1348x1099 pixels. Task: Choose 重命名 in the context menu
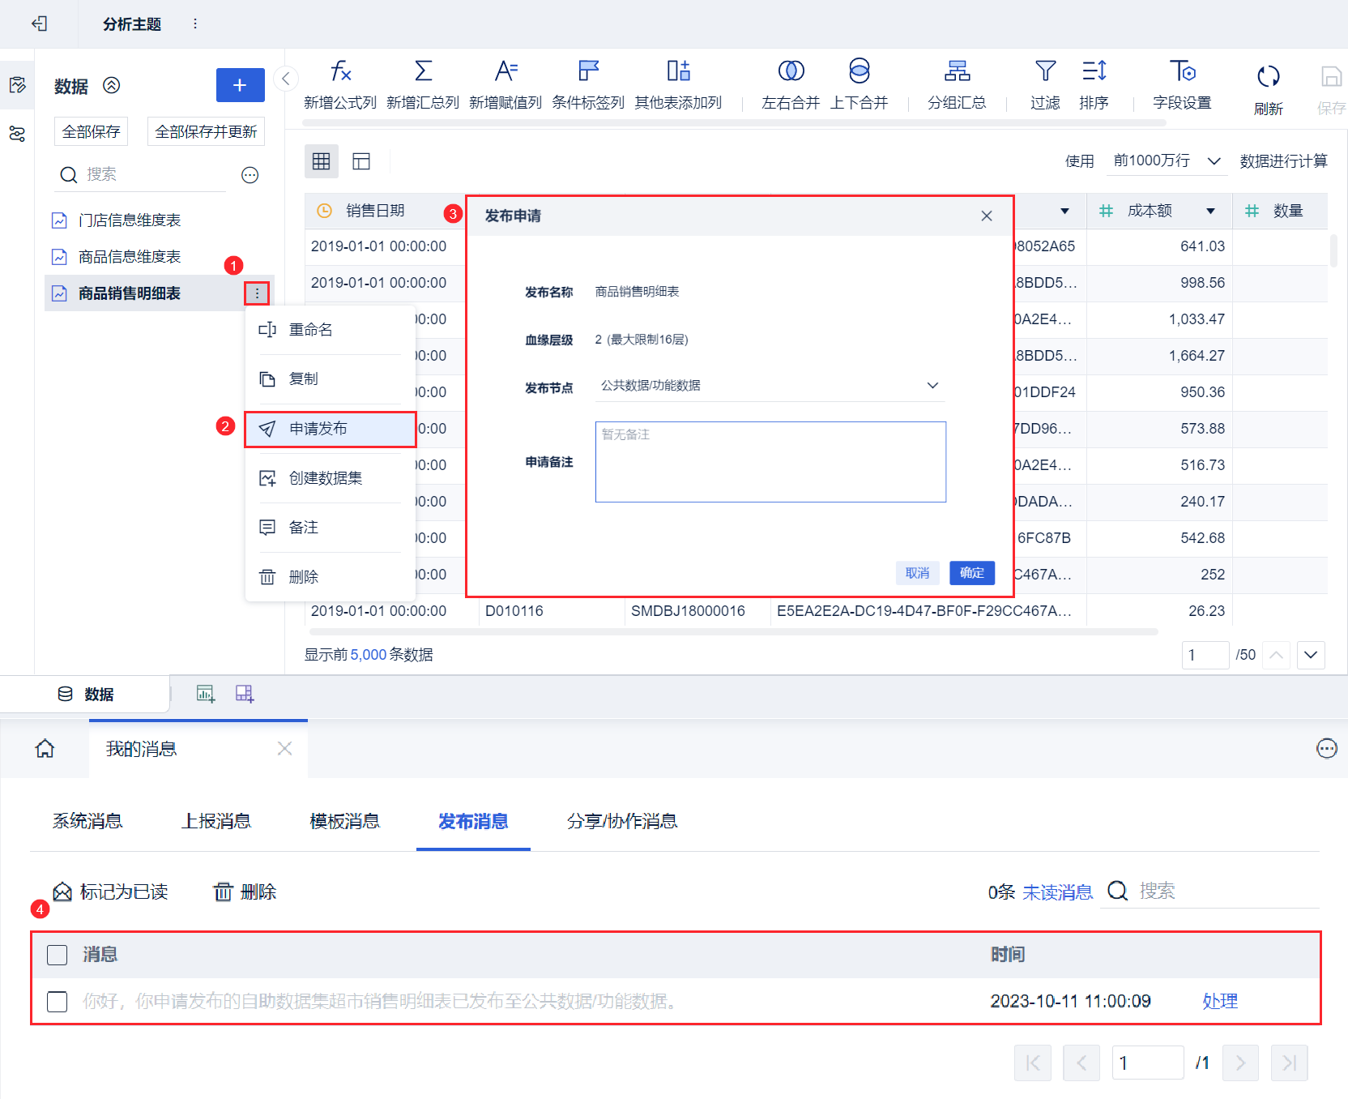click(x=331, y=330)
